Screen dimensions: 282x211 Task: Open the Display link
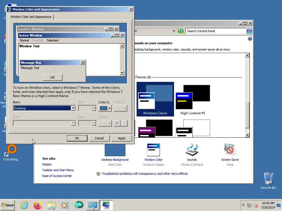coord(47,164)
